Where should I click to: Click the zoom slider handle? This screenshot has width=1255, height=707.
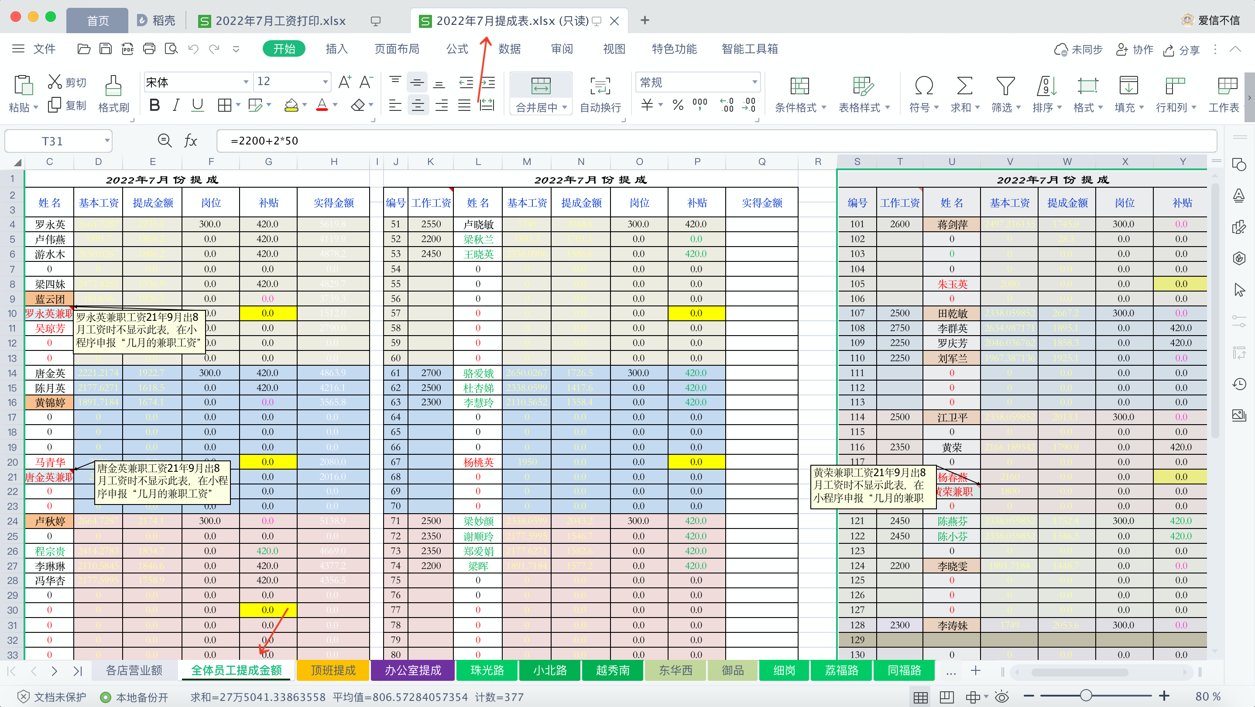pyautogui.click(x=1085, y=696)
